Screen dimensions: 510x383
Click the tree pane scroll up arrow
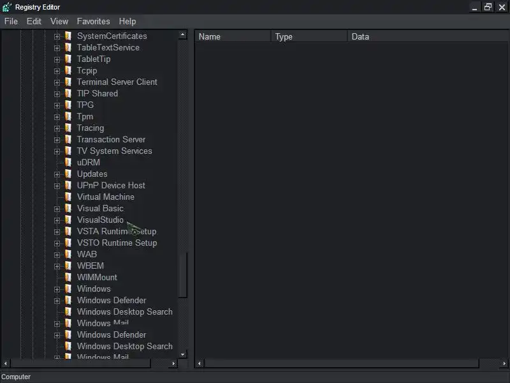182,34
